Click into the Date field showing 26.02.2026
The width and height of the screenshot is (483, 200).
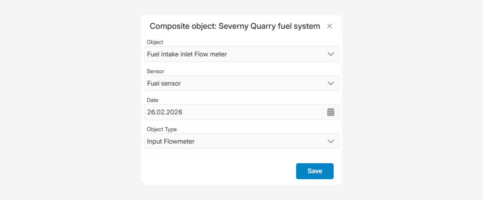tap(232, 112)
